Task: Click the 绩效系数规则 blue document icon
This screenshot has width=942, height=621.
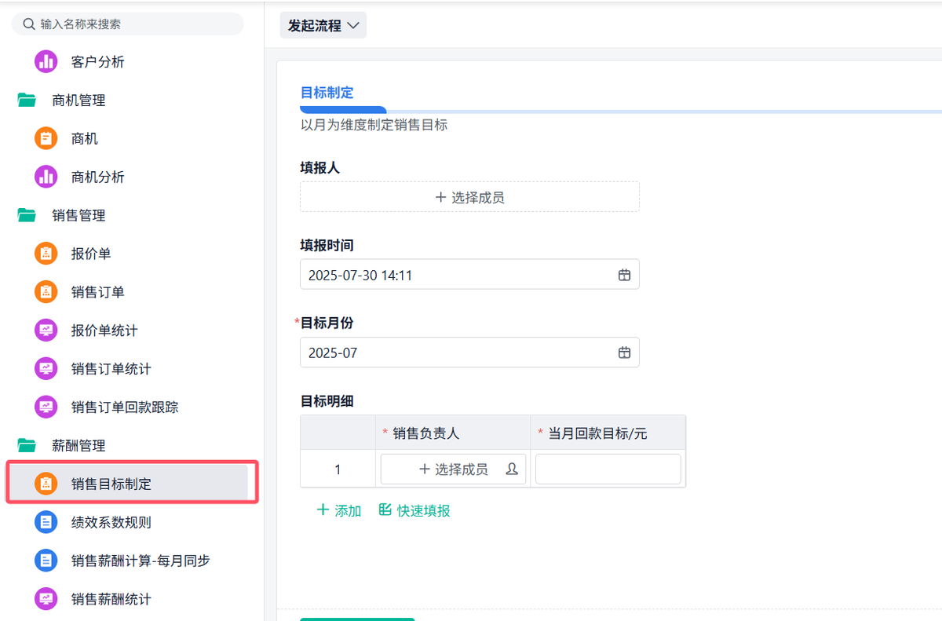Action: pos(46,522)
